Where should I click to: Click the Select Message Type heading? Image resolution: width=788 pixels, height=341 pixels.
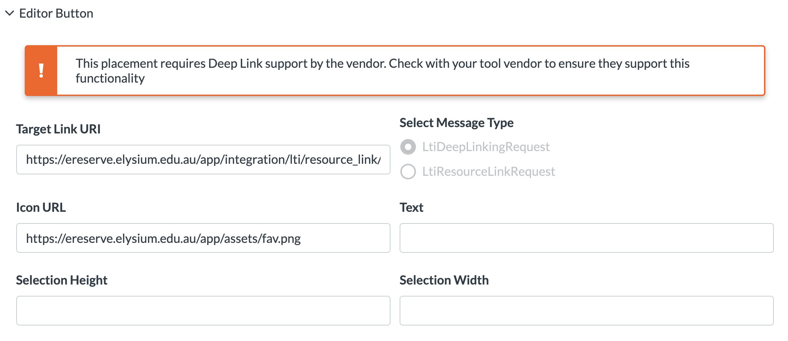[456, 123]
